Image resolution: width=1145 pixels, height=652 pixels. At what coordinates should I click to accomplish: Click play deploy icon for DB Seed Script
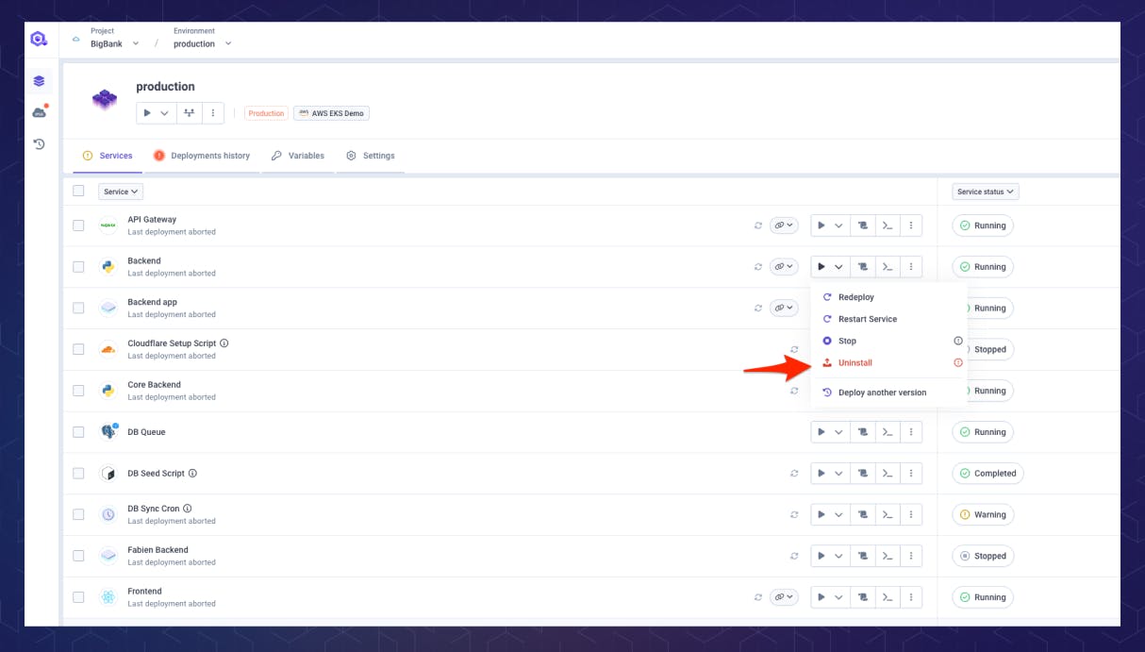click(x=821, y=474)
